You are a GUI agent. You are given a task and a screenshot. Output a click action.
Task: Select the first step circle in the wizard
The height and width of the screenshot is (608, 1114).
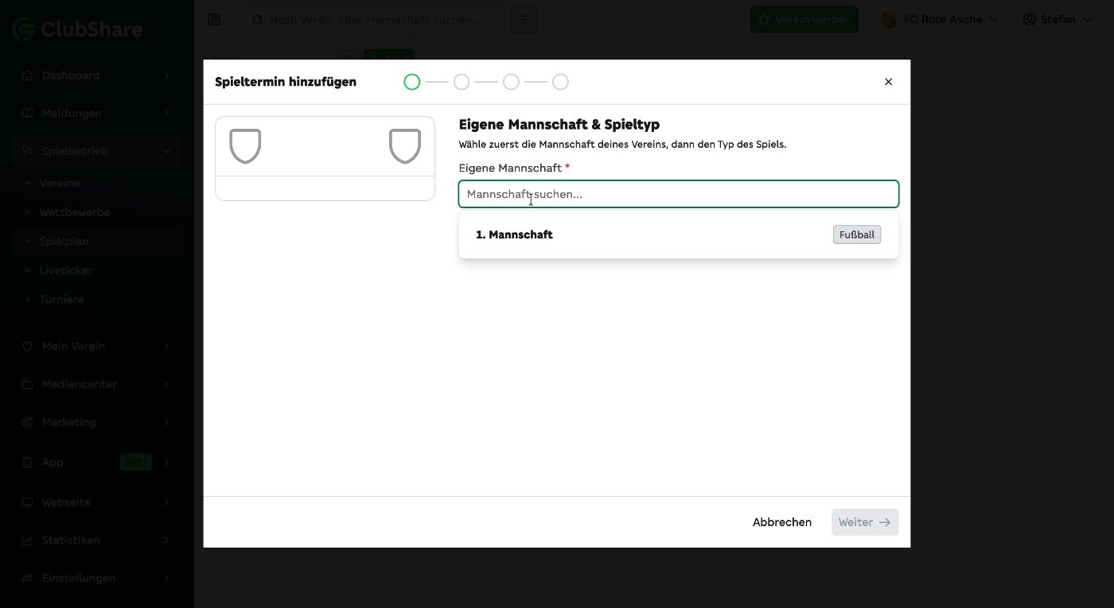point(411,82)
